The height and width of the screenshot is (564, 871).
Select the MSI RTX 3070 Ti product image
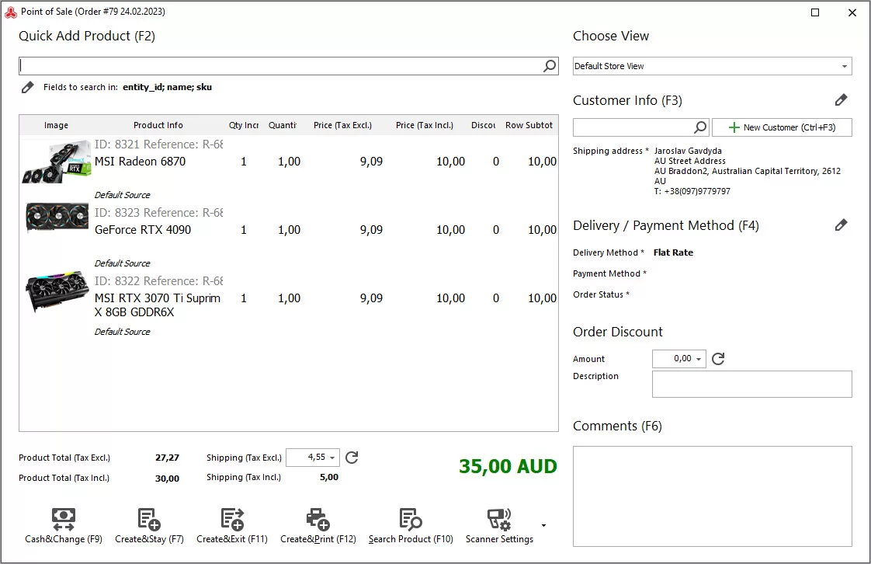(57, 291)
